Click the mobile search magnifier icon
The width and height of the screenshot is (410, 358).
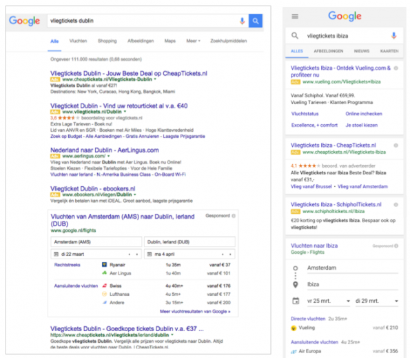tap(295, 36)
